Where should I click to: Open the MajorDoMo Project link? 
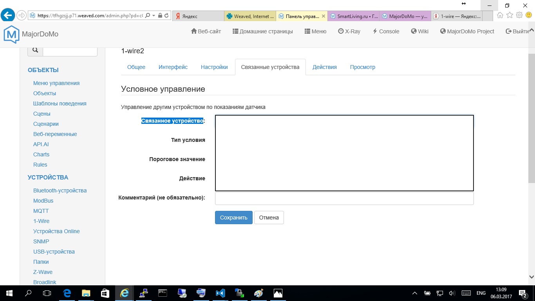click(x=467, y=31)
